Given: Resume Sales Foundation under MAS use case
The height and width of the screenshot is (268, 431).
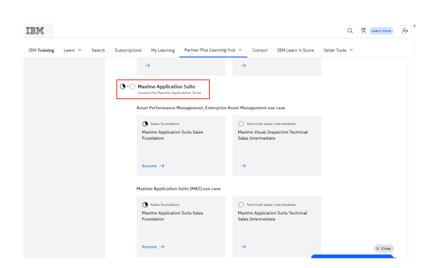Looking at the screenshot, I should point(149,246).
